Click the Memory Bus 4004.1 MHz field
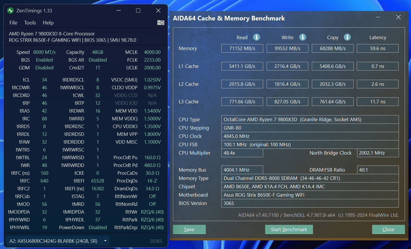The width and height of the screenshot is (411, 249). point(242,170)
